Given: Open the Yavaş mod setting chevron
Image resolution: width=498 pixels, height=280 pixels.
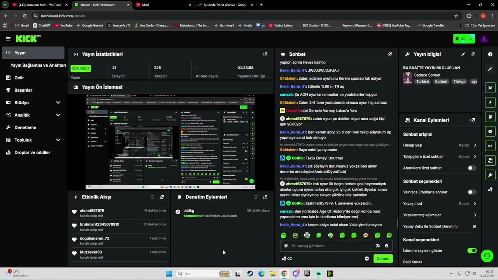Looking at the screenshot, I should pyautogui.click(x=475, y=204).
